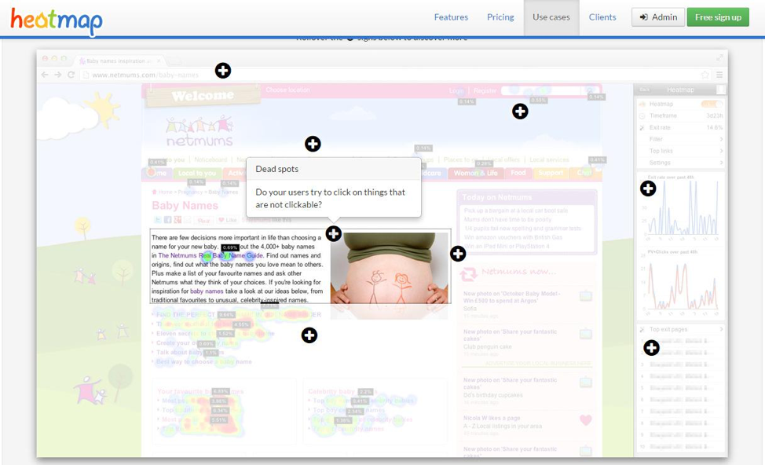Open the Clients navigation link
The height and width of the screenshot is (465, 765).
[x=602, y=17]
